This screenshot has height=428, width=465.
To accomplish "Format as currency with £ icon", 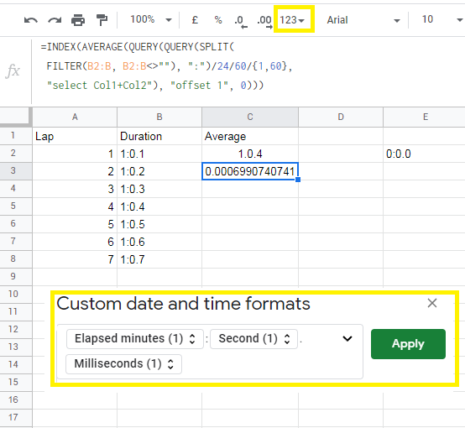I will coord(195,20).
